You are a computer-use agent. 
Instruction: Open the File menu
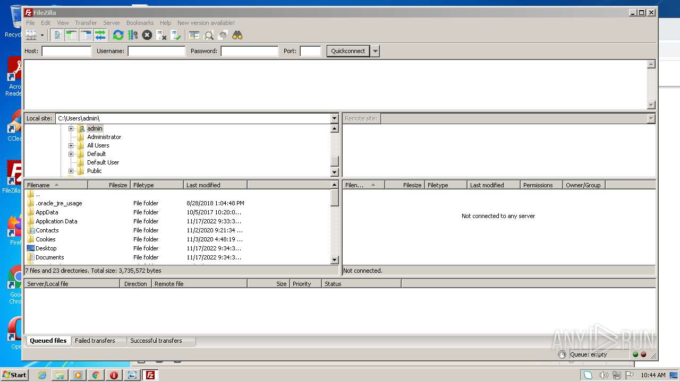(x=30, y=23)
